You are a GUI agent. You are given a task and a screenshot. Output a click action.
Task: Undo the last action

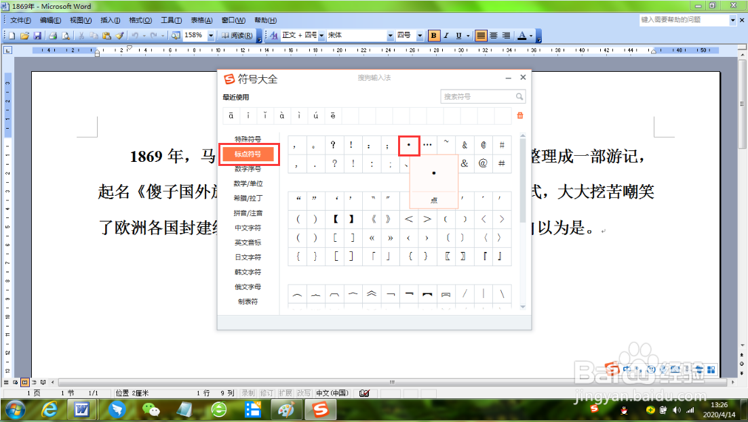[135, 36]
